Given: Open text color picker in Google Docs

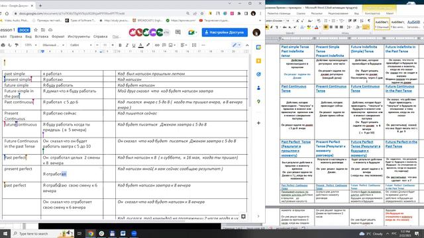Looking at the screenshot, I should pos(140,45).
